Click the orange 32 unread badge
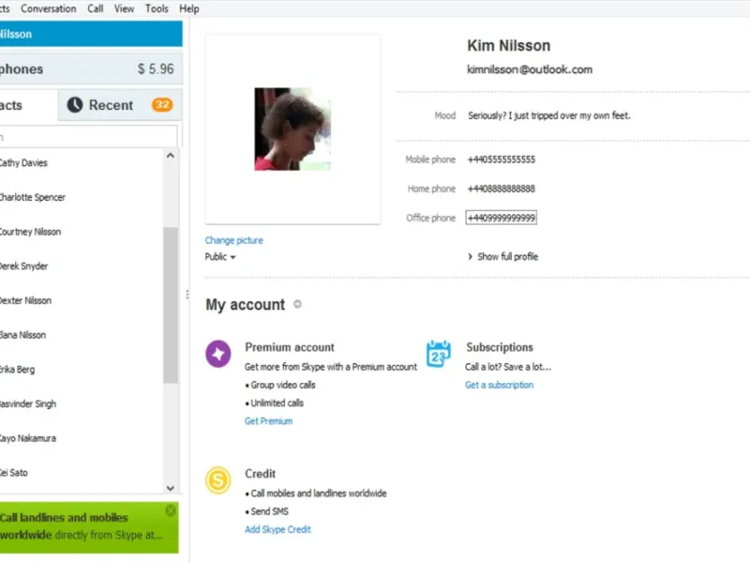The image size is (750, 563). 162,105
